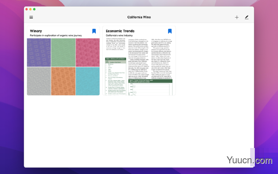Select the green pattern tile in Winery
The width and height of the screenshot is (278, 174).
coord(63,52)
